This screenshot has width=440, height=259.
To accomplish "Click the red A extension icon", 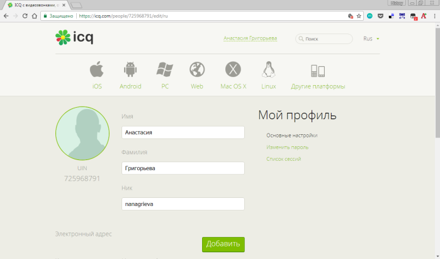I will pyautogui.click(x=424, y=16).
